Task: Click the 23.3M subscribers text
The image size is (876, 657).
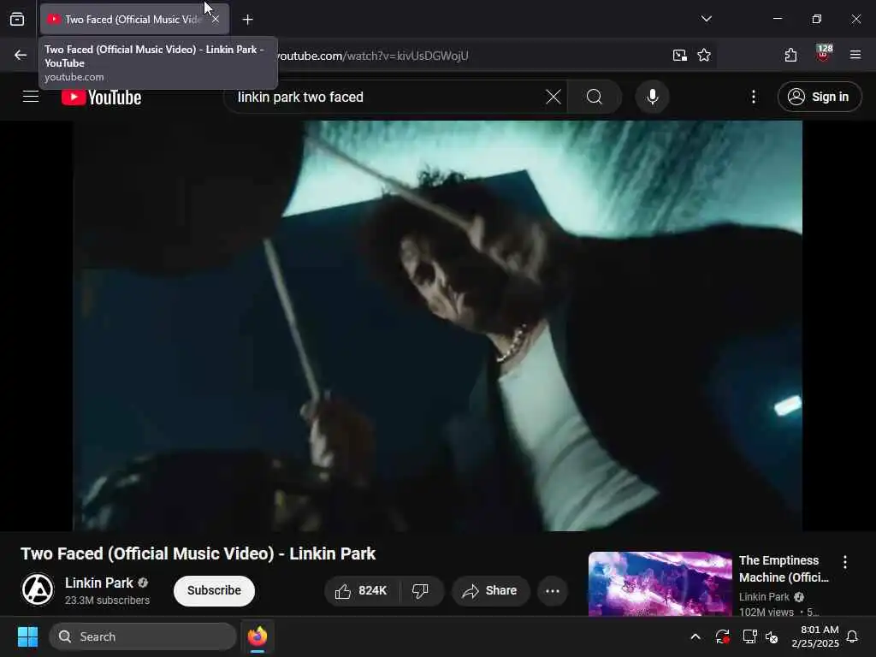Action: click(107, 600)
